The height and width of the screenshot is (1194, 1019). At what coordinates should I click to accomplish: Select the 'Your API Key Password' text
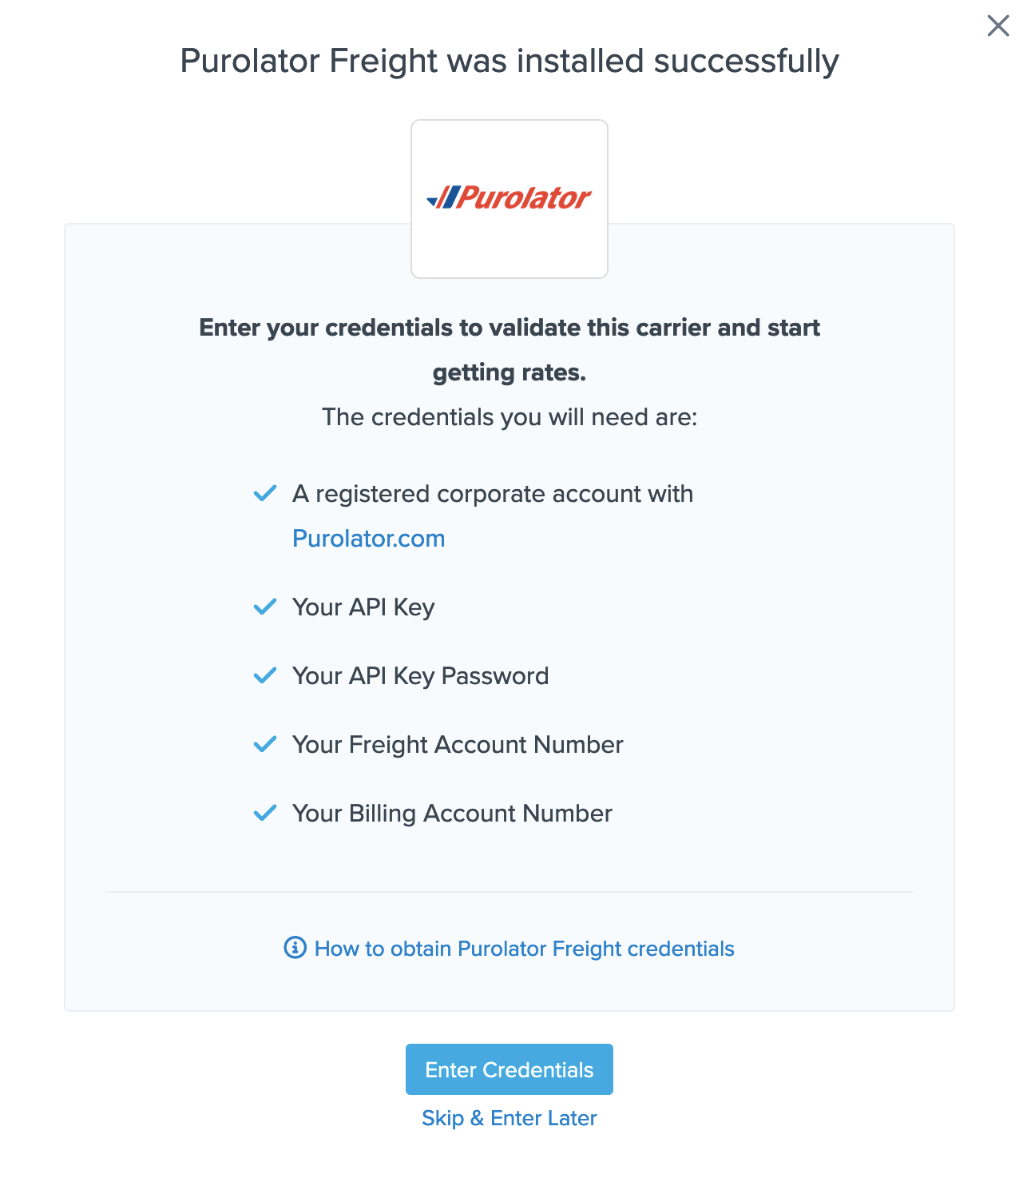pos(420,676)
